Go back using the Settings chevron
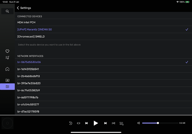 [18, 8]
